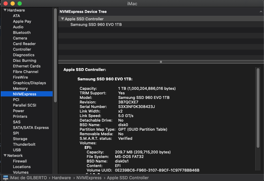Click the green zoom window button
The width and height of the screenshot is (264, 181).
tap(20, 3)
